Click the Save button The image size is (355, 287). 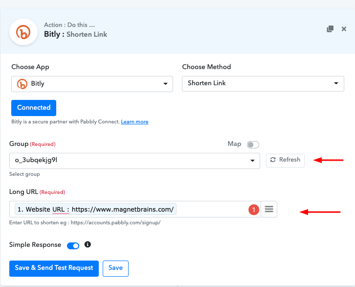115,268
